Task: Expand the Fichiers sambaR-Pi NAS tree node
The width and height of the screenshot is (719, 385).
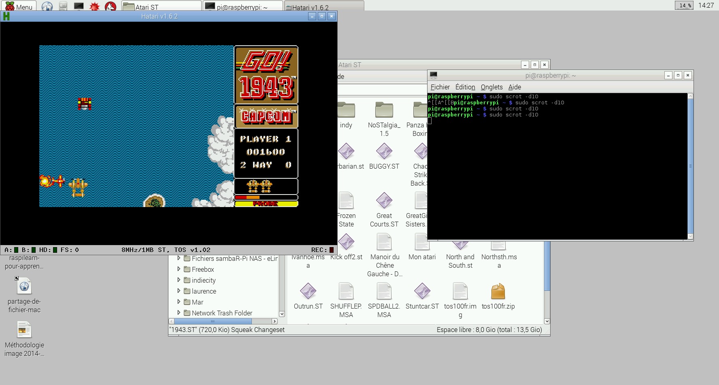Action: pyautogui.click(x=179, y=258)
